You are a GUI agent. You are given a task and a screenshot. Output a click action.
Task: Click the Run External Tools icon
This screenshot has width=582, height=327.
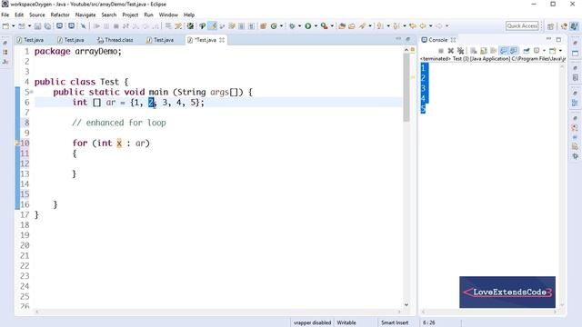(x=325, y=26)
